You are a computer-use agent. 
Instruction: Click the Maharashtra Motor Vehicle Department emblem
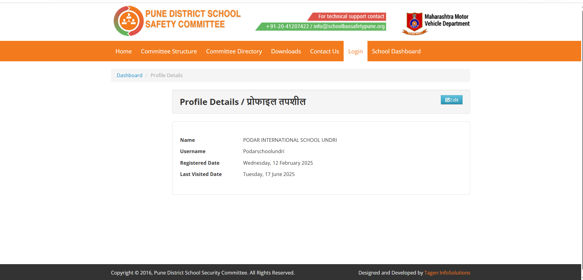pos(415,23)
